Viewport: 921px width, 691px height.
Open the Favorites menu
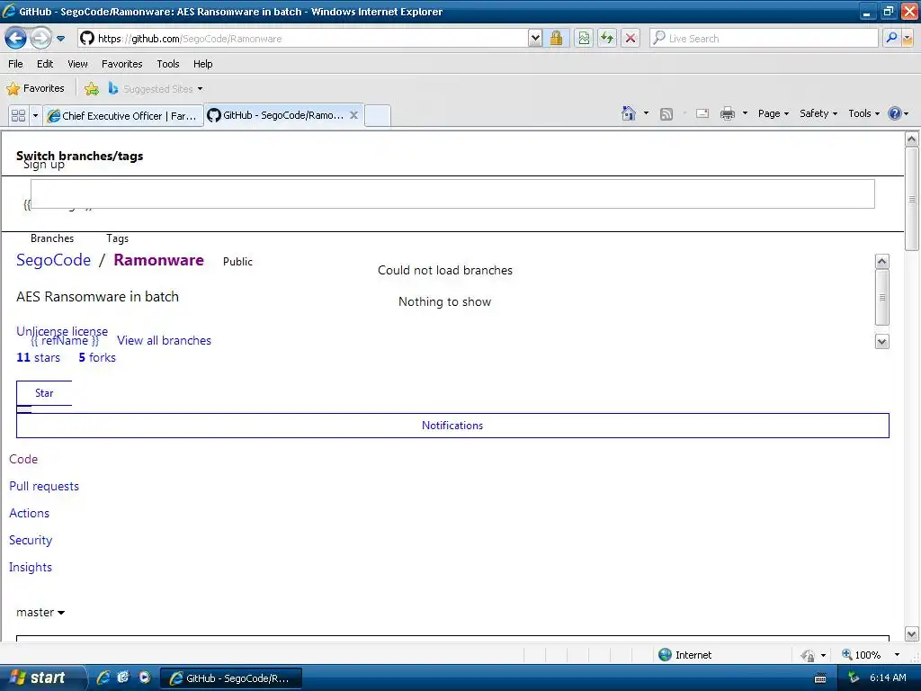pyautogui.click(x=122, y=64)
